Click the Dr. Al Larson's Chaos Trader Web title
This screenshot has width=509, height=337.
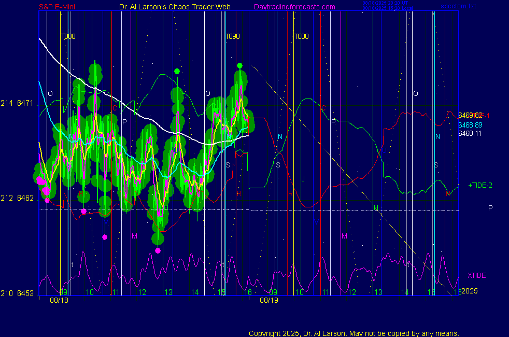[175, 7]
